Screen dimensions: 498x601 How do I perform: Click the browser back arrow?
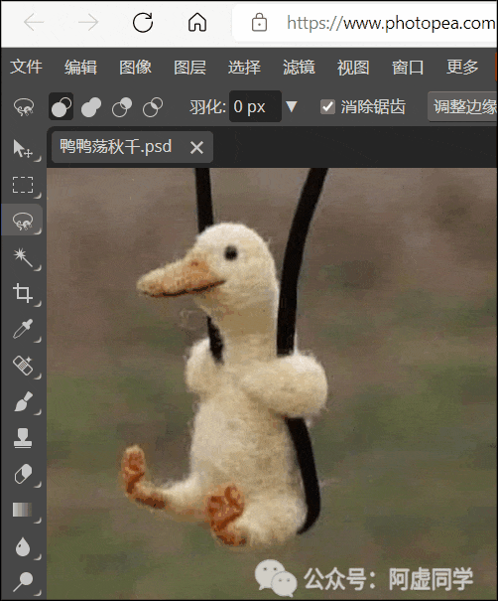click(x=34, y=23)
